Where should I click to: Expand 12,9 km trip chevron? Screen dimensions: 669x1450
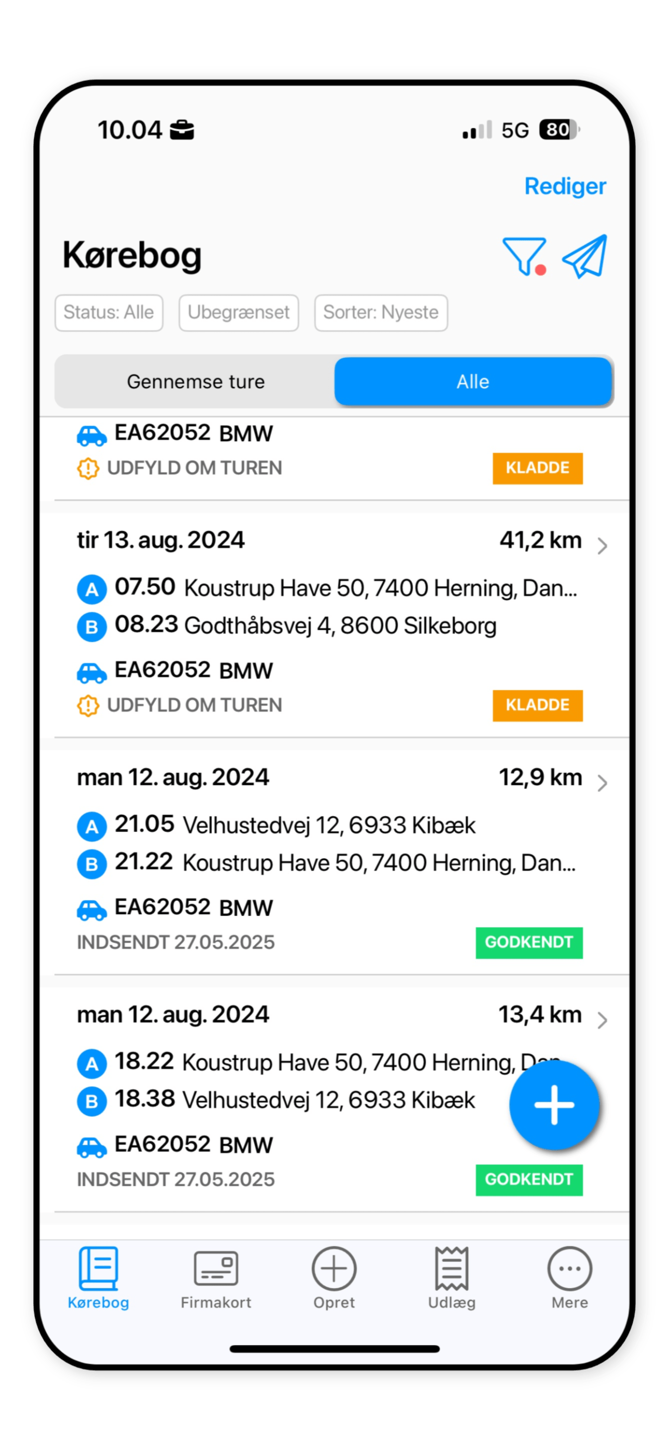coord(602,783)
